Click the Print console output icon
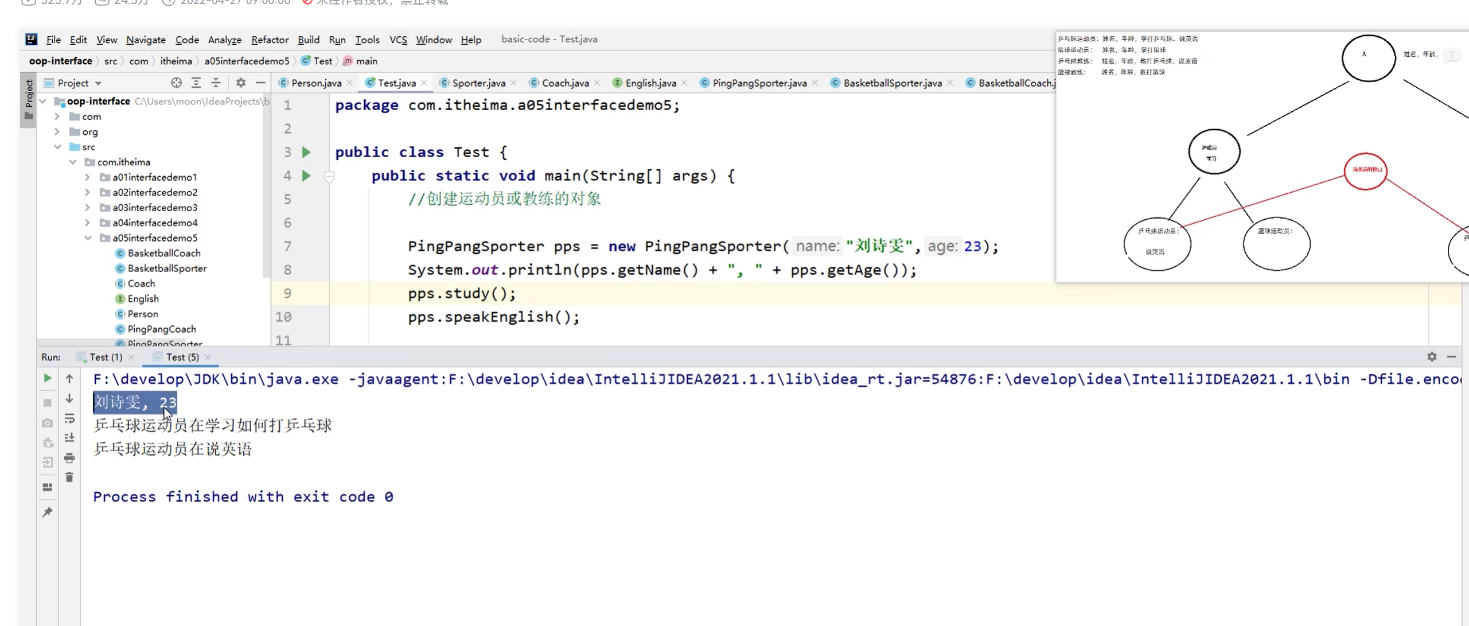 tap(69, 458)
